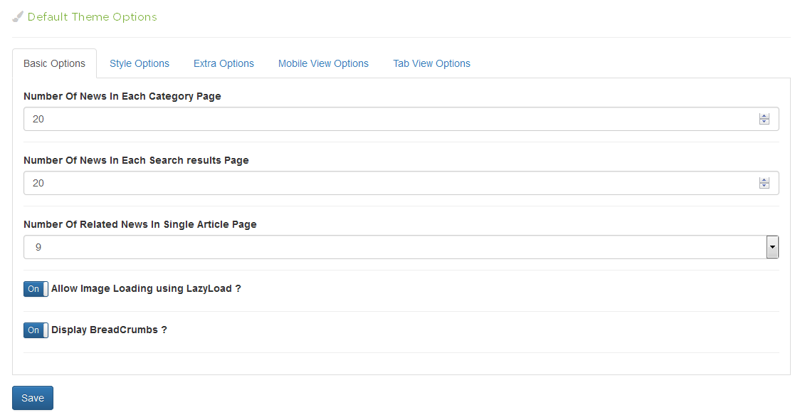Click the Default Theme Options heading
Screen dimensions: 800x420
92,16
